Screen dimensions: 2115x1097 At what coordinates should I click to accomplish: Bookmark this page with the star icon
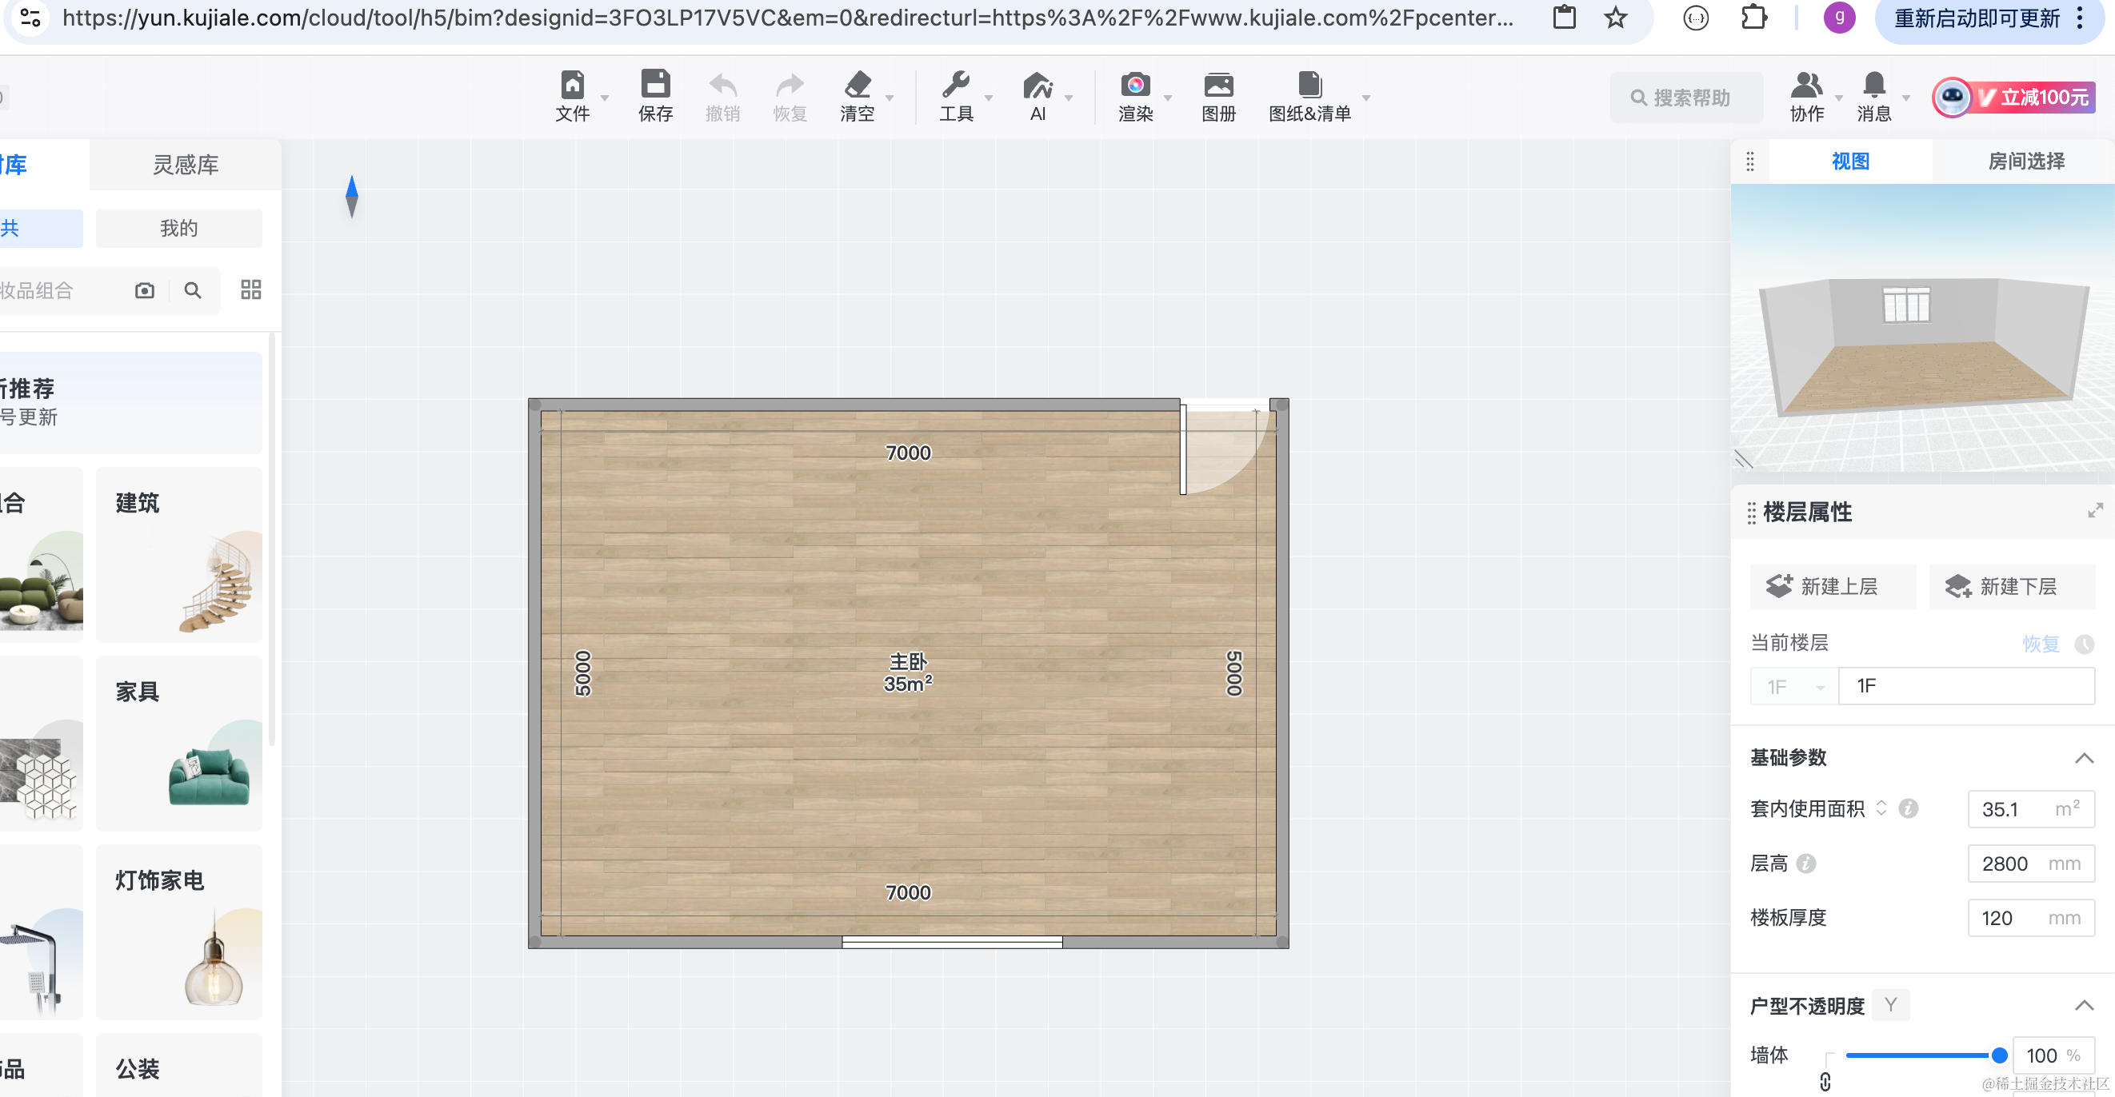(x=1615, y=18)
